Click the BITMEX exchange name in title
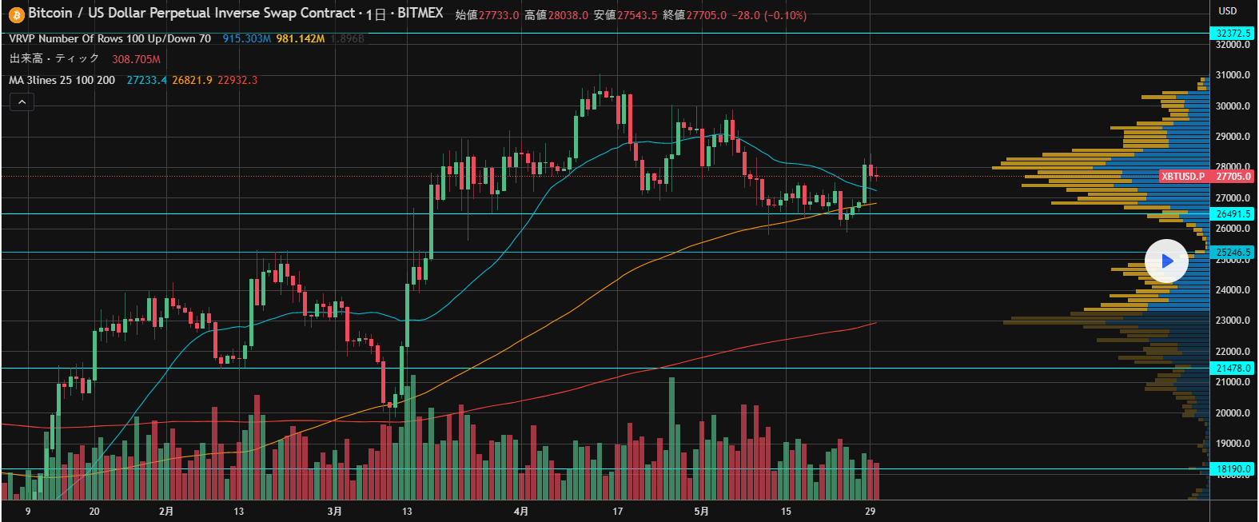 (x=420, y=14)
